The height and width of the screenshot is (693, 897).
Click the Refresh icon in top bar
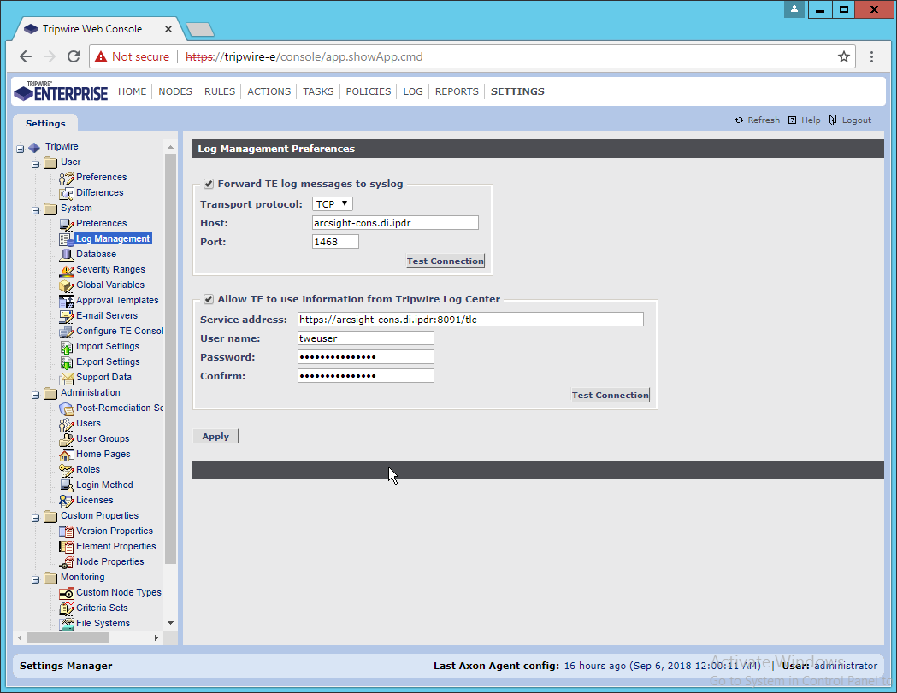pyautogui.click(x=739, y=120)
